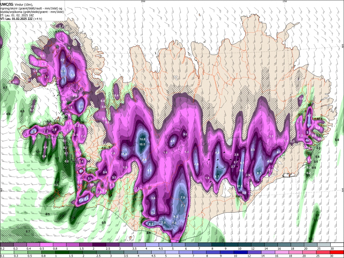
Task: Click the 8.1 precipitation value
Action: point(259,173)
